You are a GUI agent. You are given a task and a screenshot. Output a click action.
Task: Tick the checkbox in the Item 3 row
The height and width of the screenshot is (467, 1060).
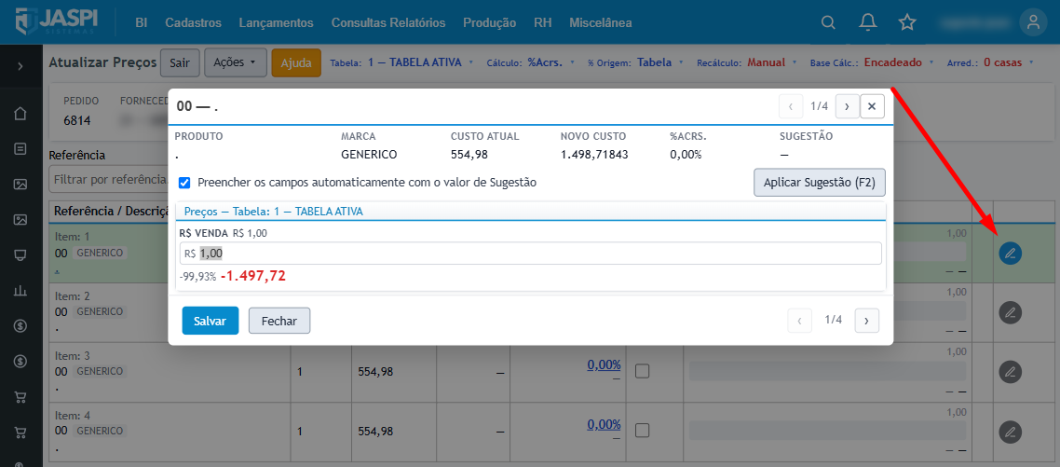[642, 371]
